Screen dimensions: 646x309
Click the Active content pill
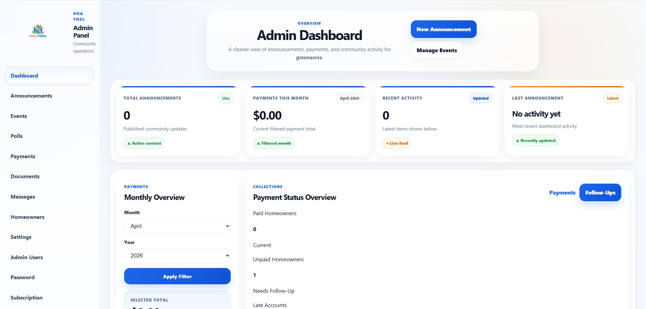point(144,143)
